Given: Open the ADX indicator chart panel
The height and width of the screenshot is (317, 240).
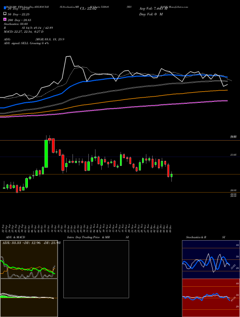Looking at the screenshot, I should tap(29, 259).
